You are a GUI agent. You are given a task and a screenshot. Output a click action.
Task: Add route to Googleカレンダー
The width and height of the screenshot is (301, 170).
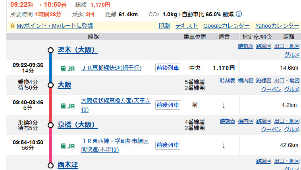point(226,26)
